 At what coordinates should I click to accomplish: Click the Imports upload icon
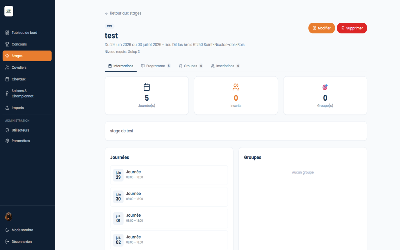tap(7, 108)
